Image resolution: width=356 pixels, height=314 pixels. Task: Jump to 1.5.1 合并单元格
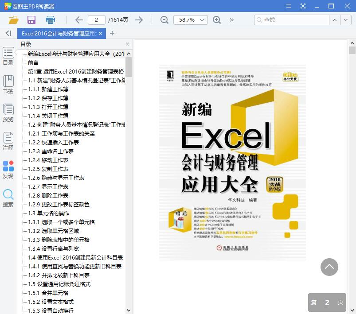tap(48, 293)
